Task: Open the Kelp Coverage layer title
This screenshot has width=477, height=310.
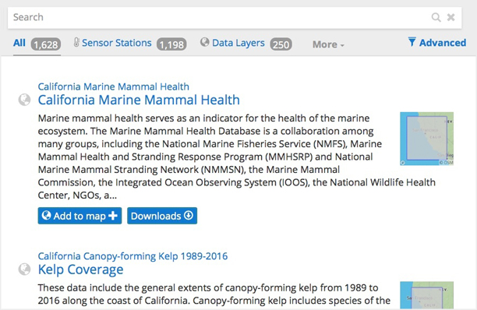Action: [x=80, y=269]
